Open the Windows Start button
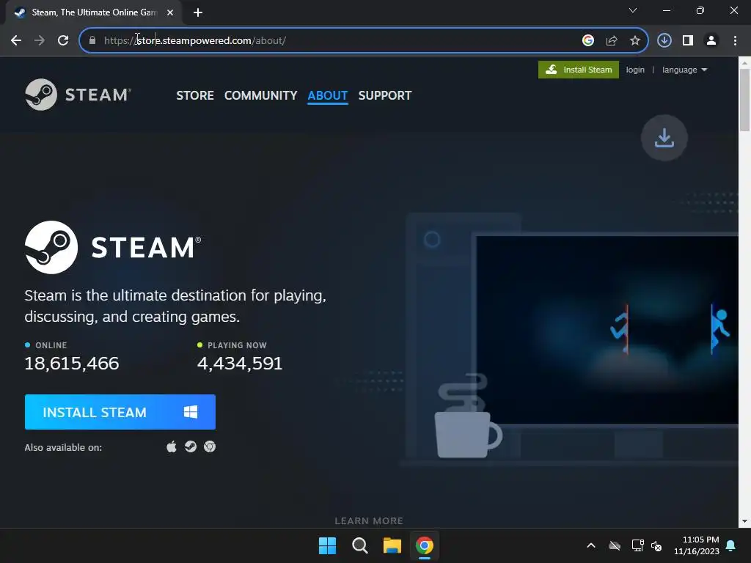 coord(328,545)
